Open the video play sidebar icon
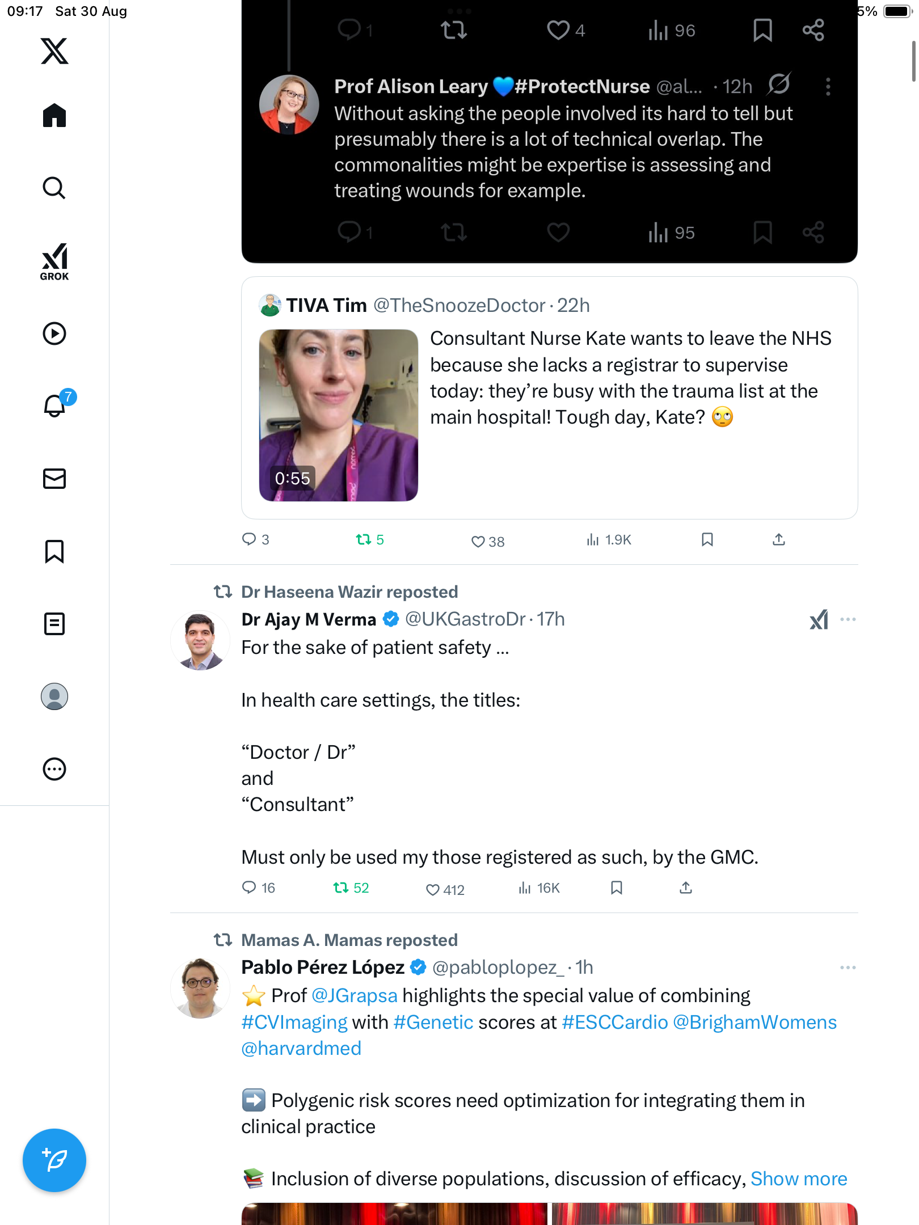This screenshot has width=919, height=1225. [54, 333]
